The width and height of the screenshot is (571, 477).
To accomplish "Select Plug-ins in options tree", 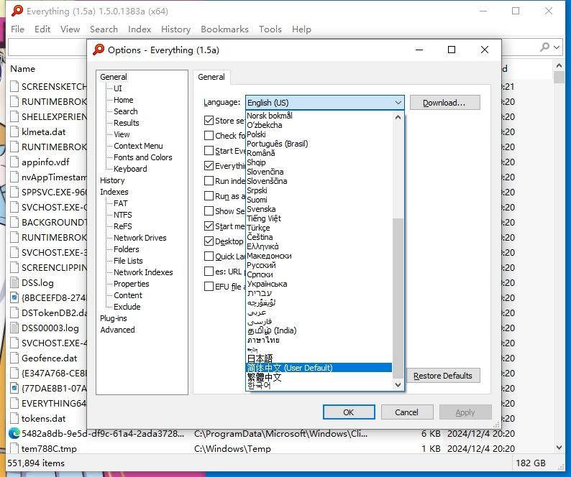I will (113, 318).
